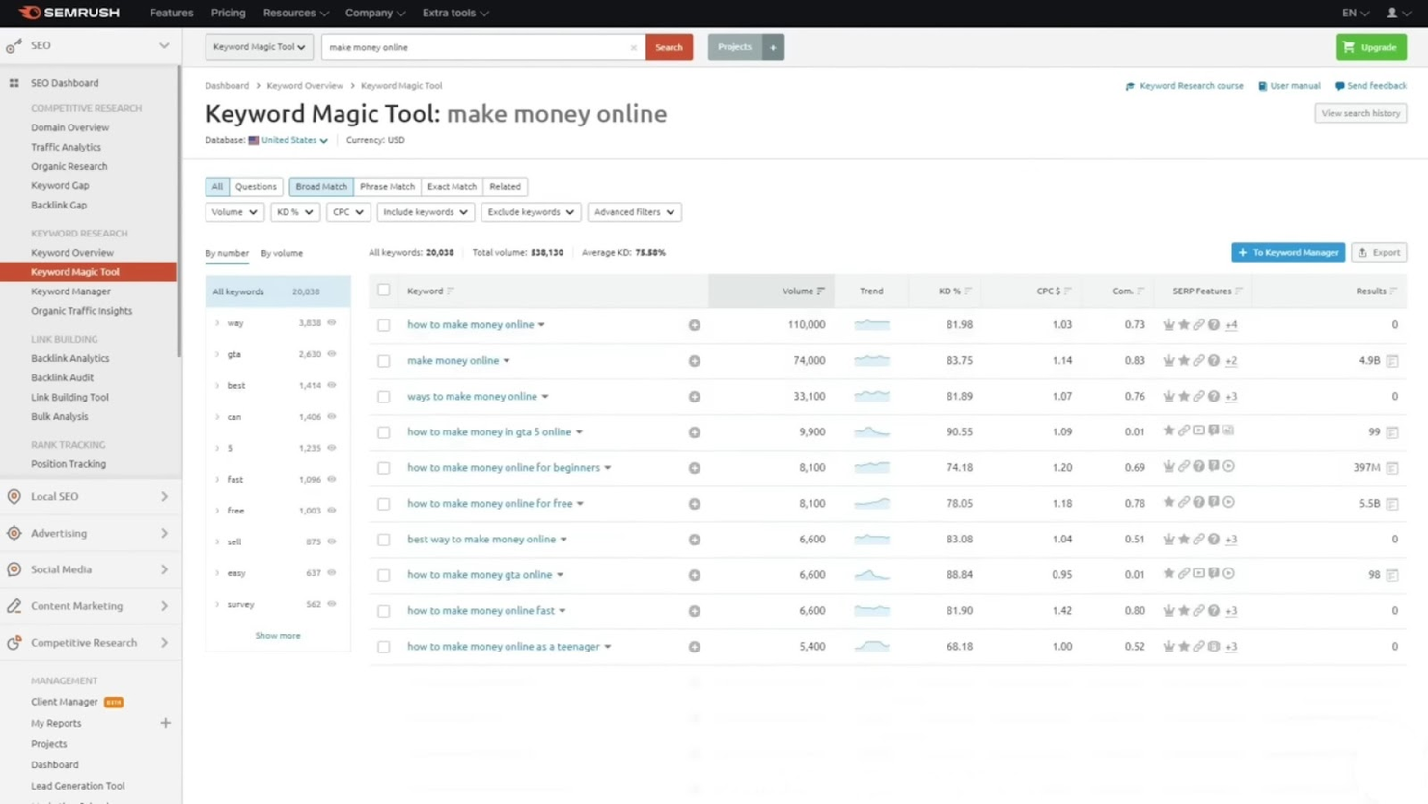
Task: Tick the select-all checkbox in the table header
Action: [x=384, y=290]
